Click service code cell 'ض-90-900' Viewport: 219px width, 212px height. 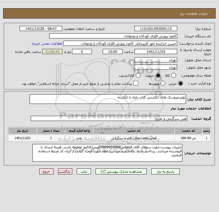click(x=188, y=138)
